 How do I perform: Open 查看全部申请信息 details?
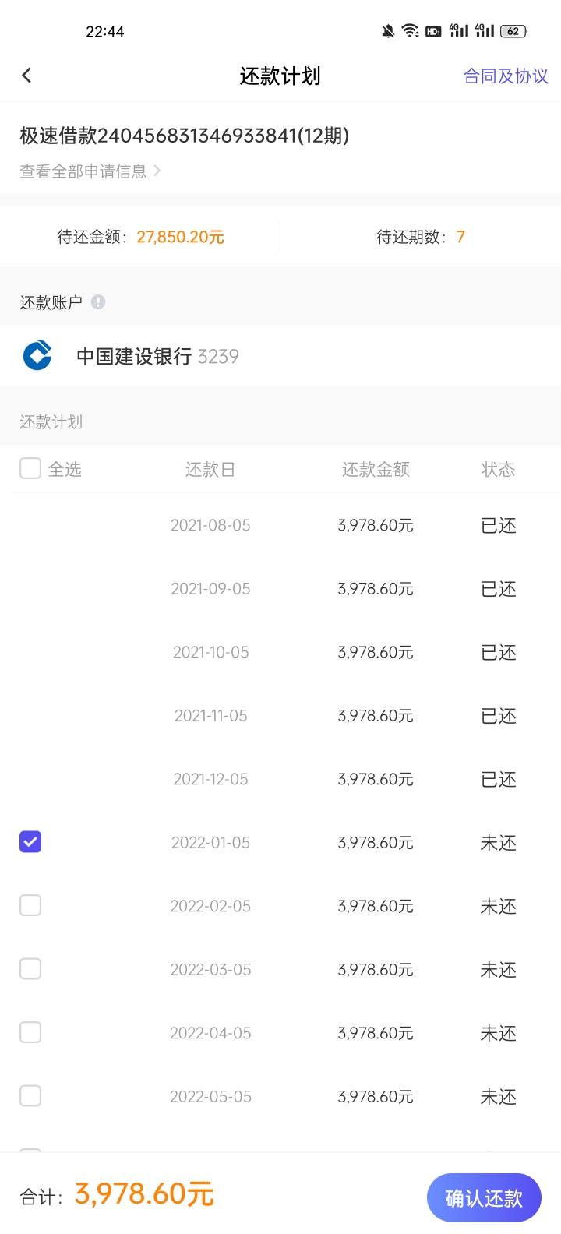coord(90,171)
